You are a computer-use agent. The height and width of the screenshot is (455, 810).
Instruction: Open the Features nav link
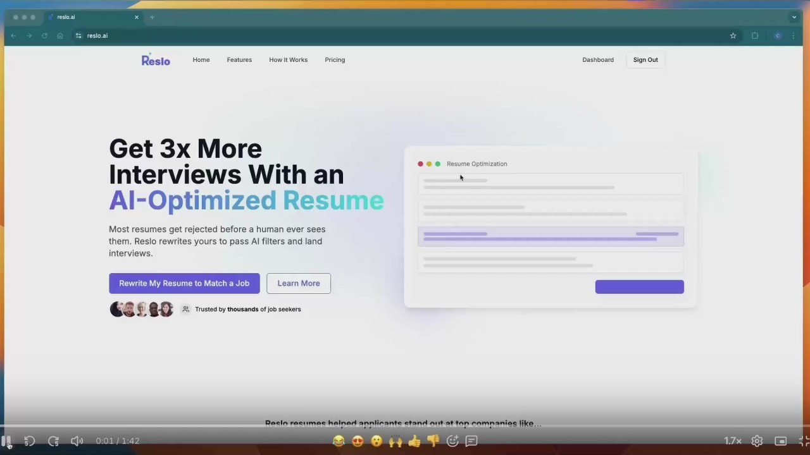[x=239, y=60]
